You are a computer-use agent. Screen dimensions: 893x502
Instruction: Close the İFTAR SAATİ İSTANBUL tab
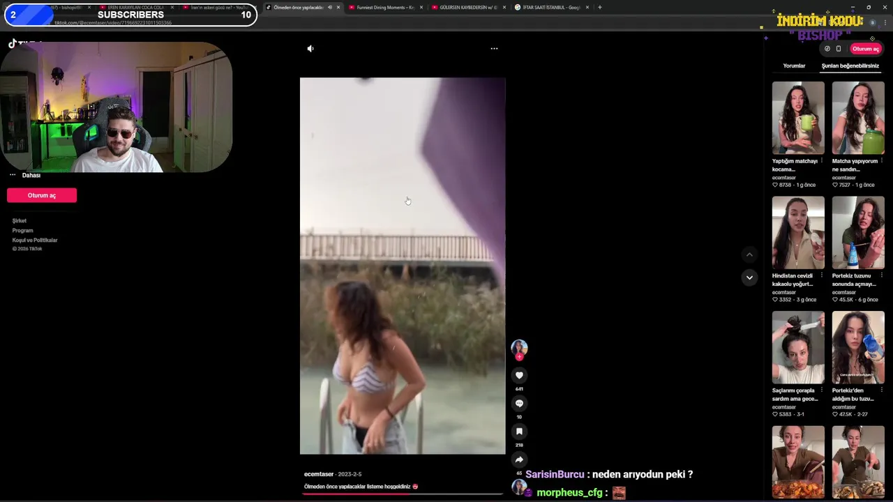point(587,7)
